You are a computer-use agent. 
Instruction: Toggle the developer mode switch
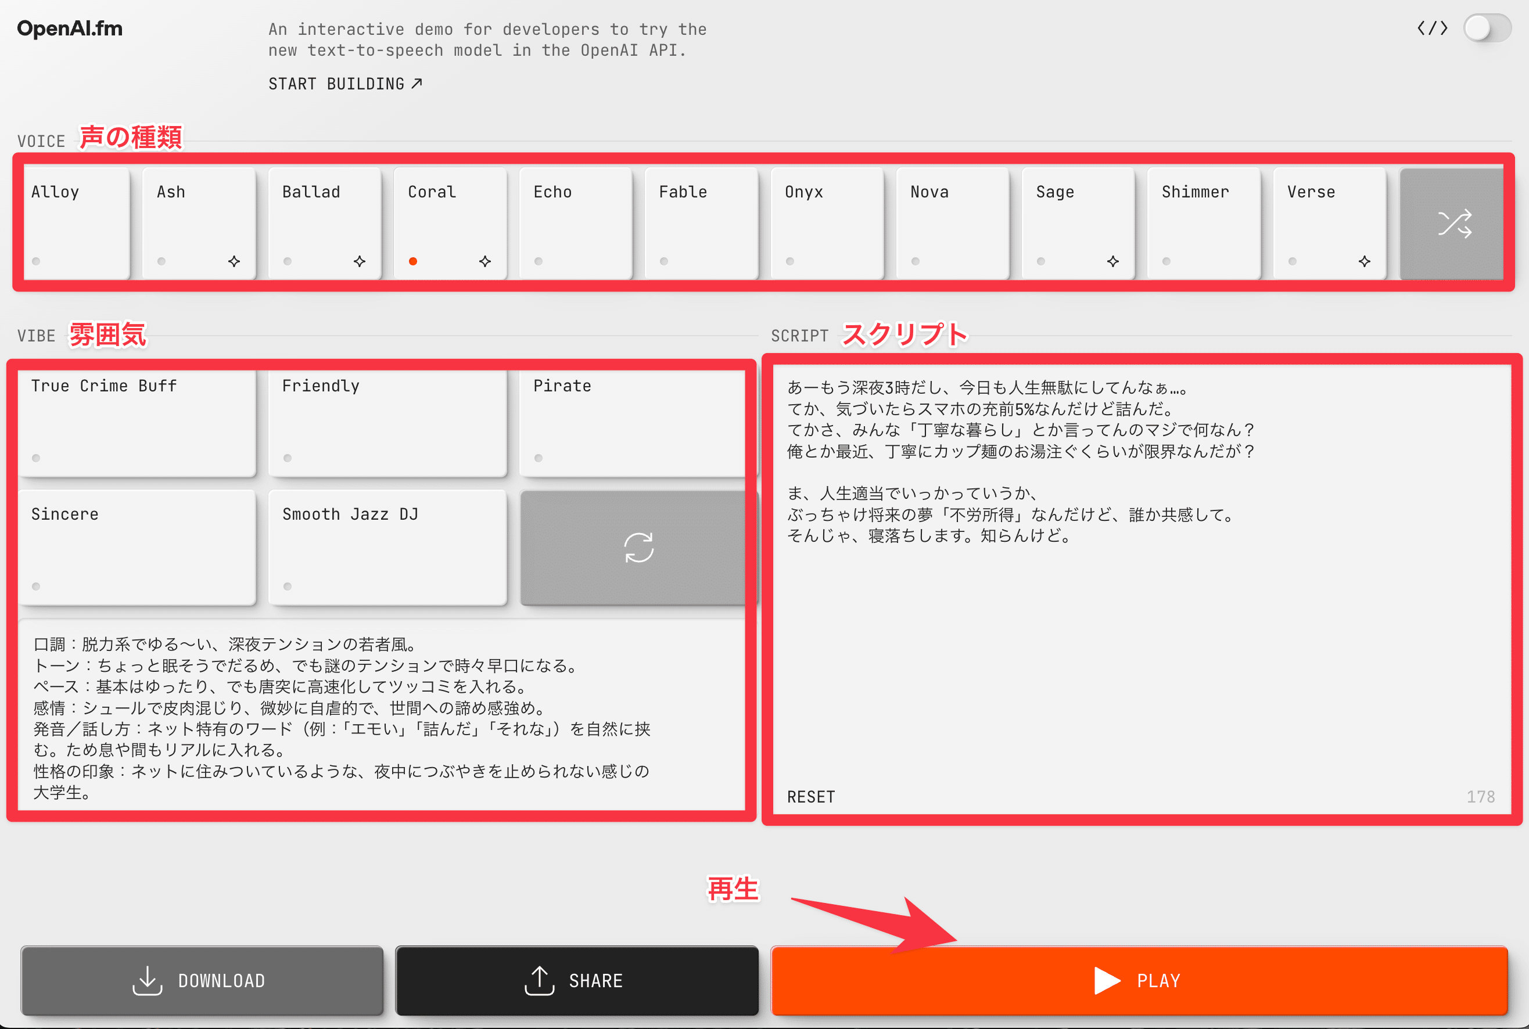[1487, 28]
